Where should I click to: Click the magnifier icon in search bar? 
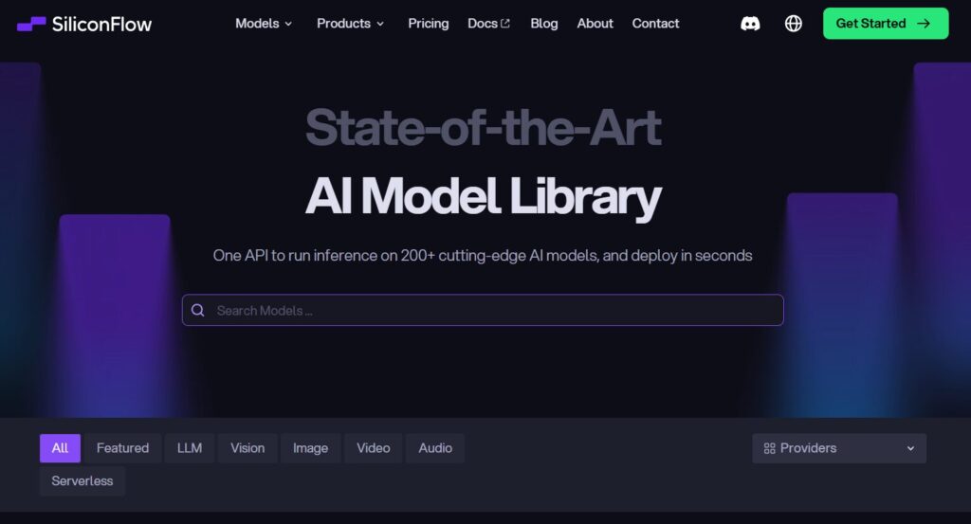197,310
